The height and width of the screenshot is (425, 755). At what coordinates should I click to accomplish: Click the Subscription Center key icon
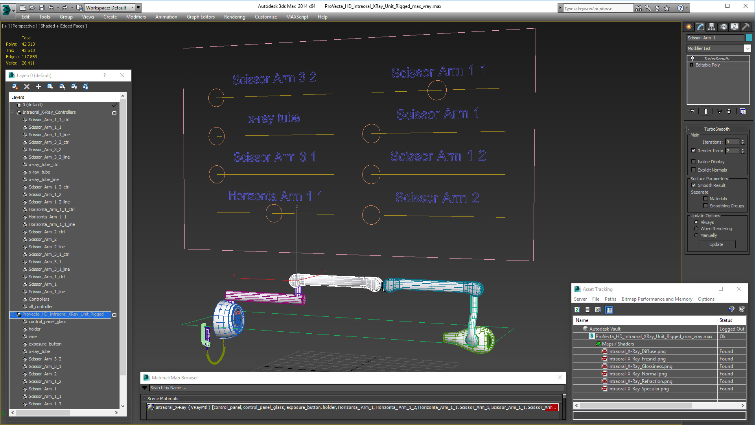648,8
